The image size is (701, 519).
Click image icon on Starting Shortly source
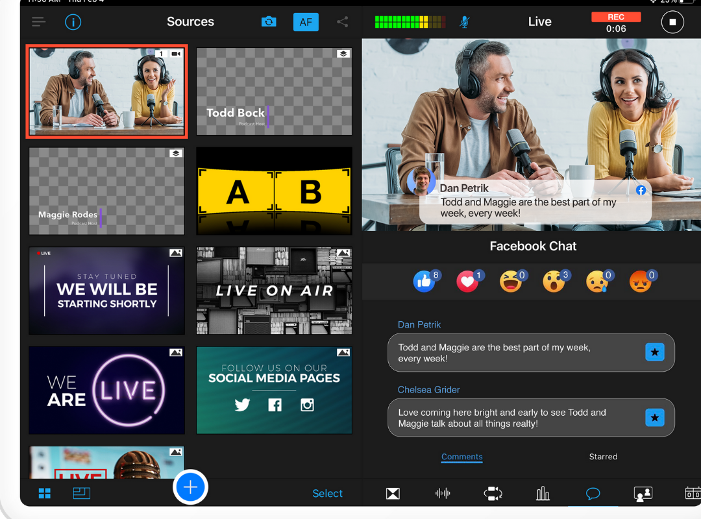pyautogui.click(x=176, y=253)
